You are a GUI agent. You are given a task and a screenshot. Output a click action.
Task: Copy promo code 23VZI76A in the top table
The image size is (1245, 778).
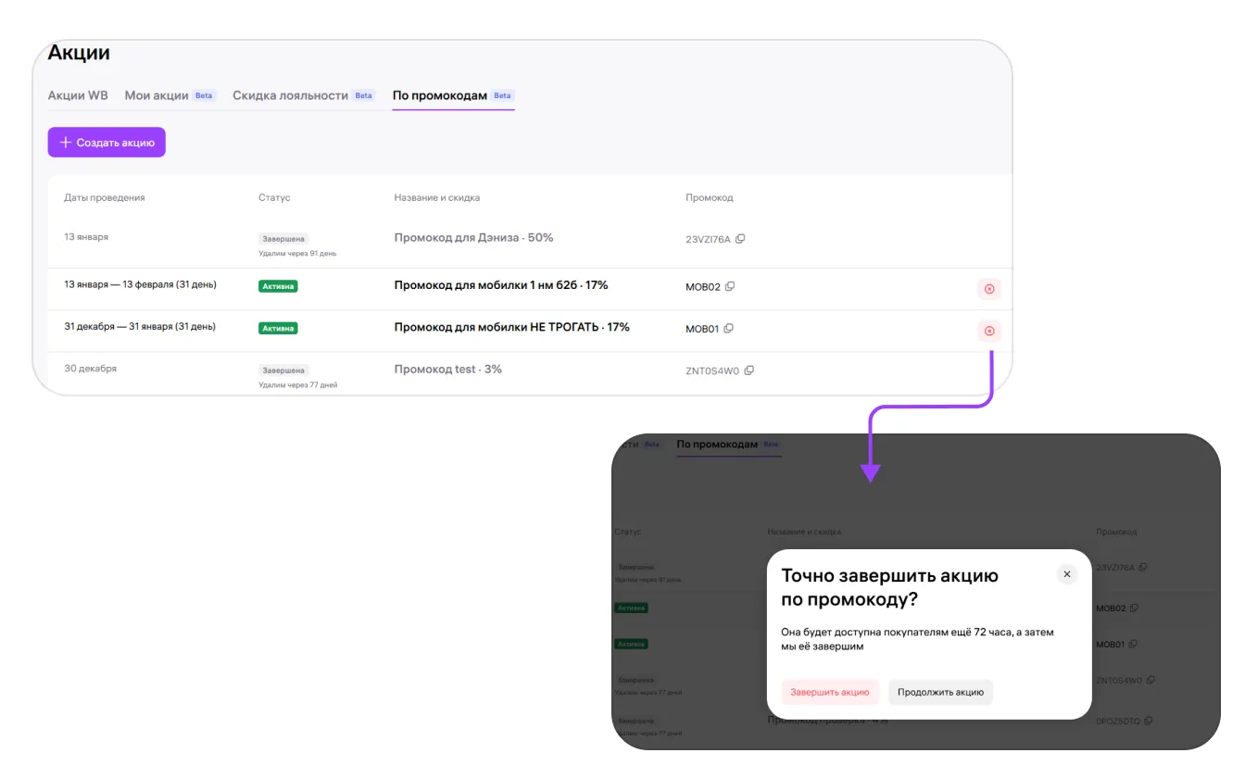coord(740,239)
